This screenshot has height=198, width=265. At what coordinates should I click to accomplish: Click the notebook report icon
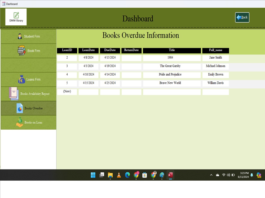pos(14,94)
